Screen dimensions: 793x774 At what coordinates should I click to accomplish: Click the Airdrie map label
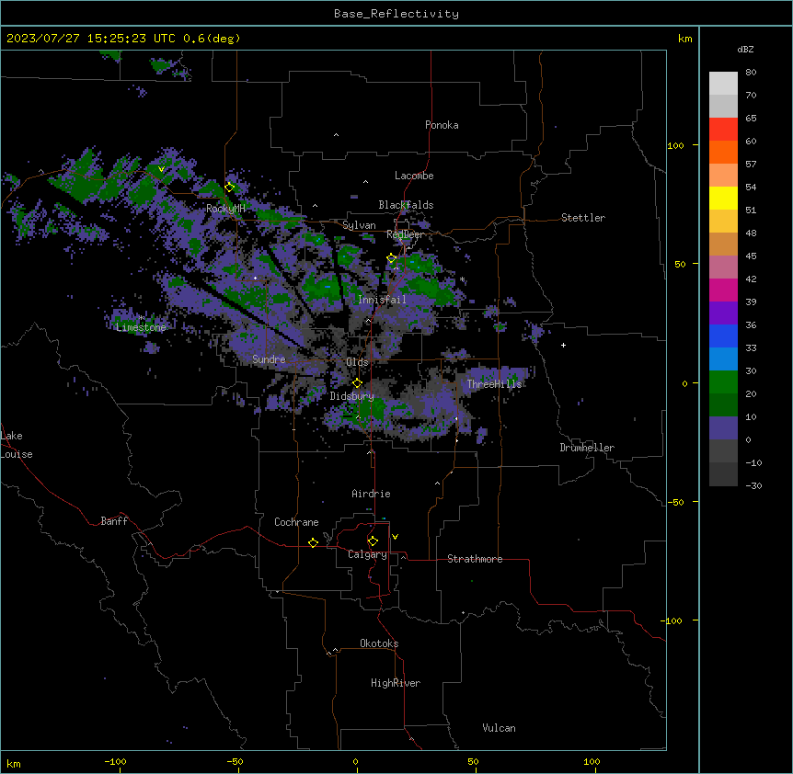coord(371,494)
